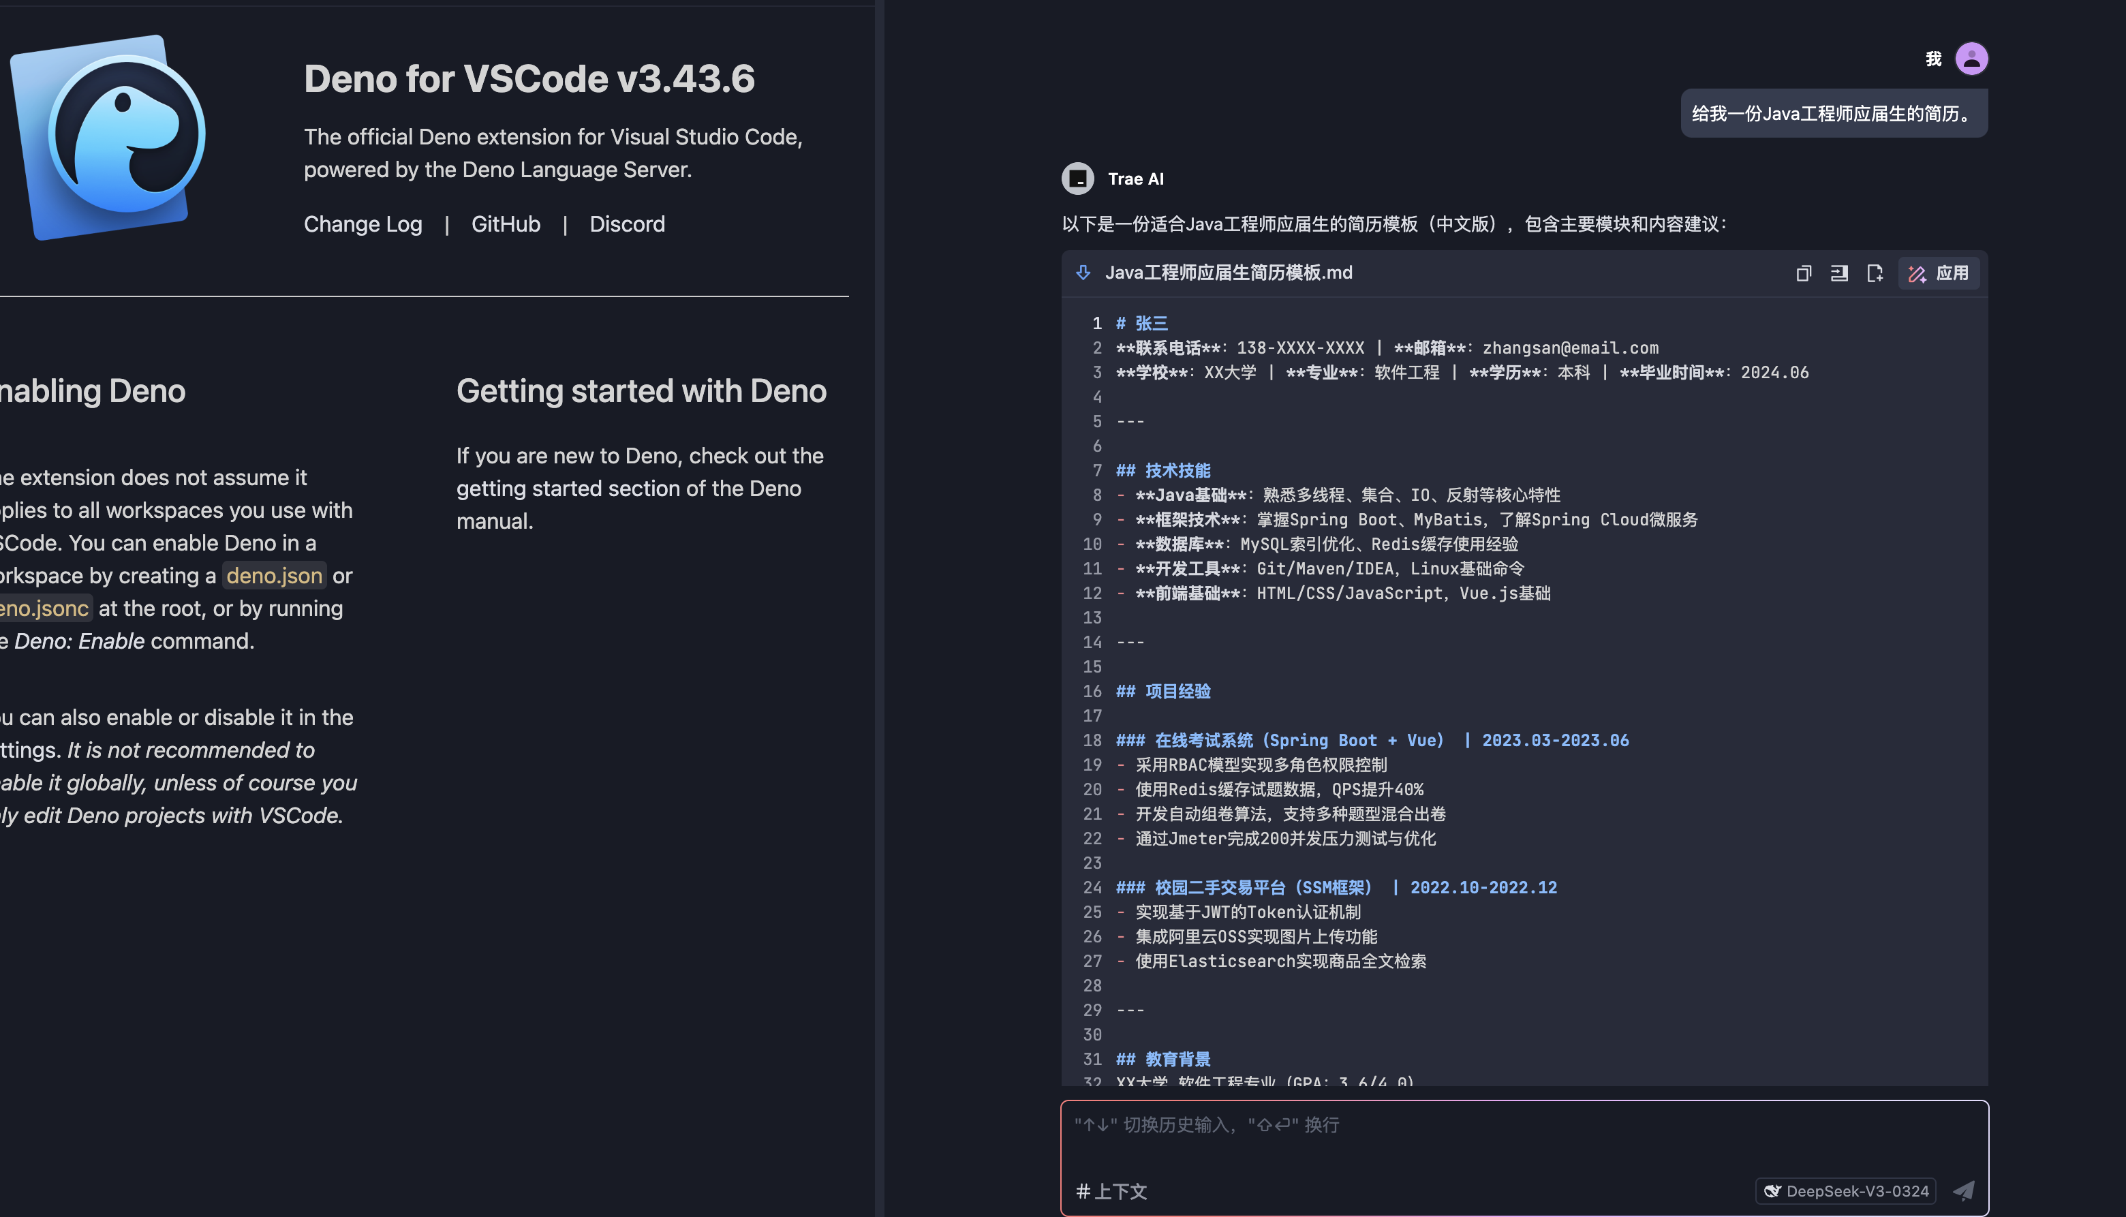This screenshot has height=1217, width=2126.
Task: Open the Discord link
Action: [x=627, y=224]
